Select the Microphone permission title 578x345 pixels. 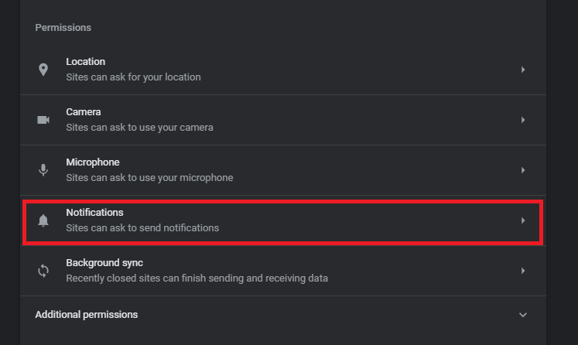[x=93, y=162]
